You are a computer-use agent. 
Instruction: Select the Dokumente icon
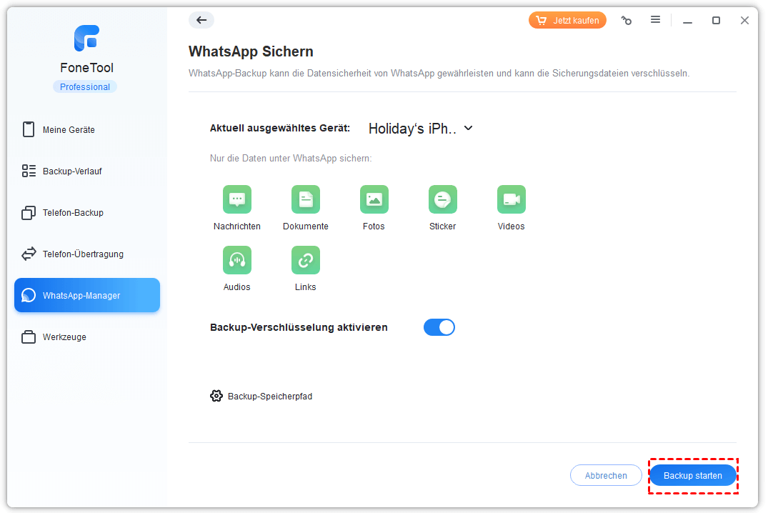[x=306, y=200]
